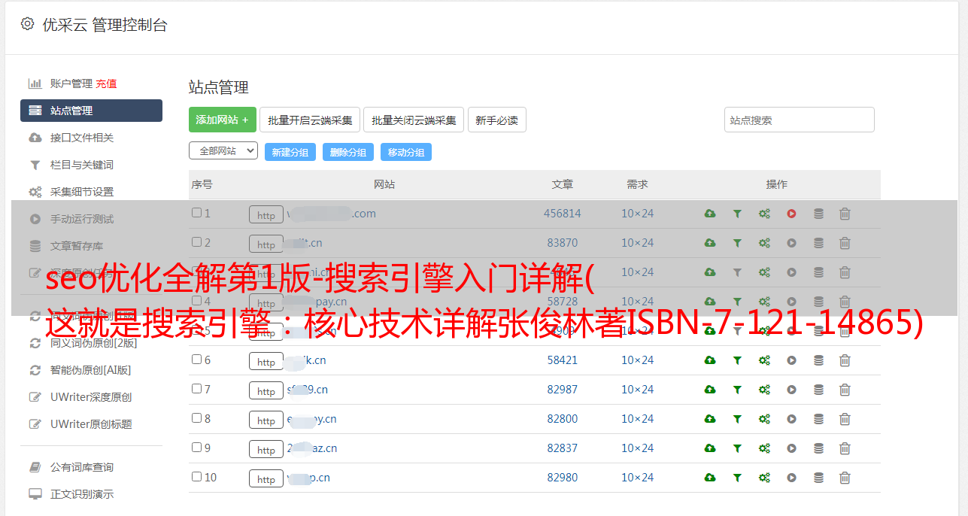Click the database icon in row 9

point(818,448)
